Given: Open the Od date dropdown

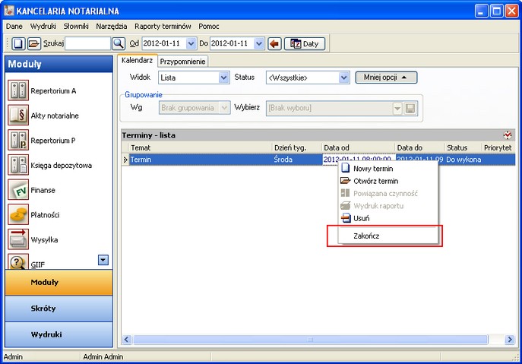Looking at the screenshot, I should tap(193, 44).
